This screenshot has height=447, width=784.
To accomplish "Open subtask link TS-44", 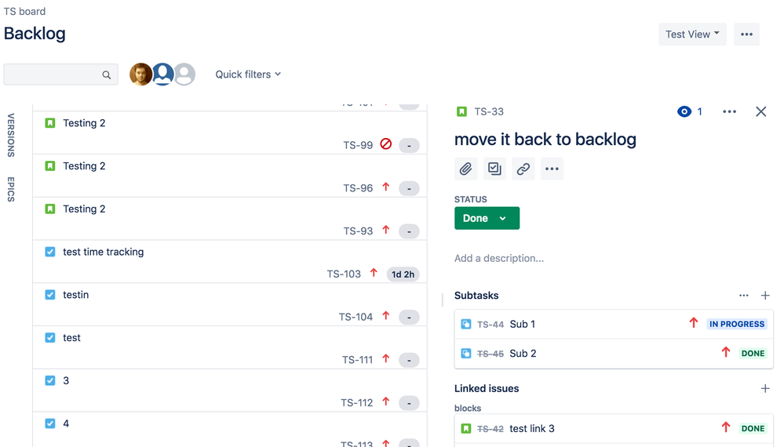I will click(490, 325).
